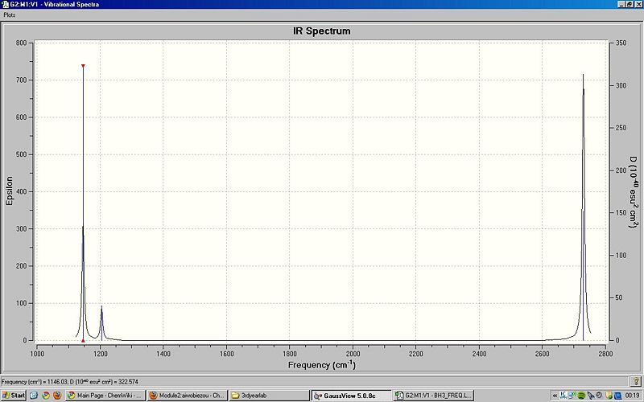Click the Spotify tray icon
This screenshot has height=402, width=644.
(x=581, y=396)
